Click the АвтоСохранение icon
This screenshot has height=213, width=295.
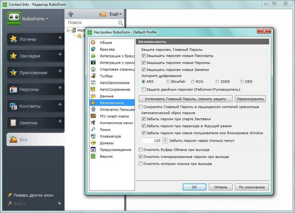(x=93, y=89)
